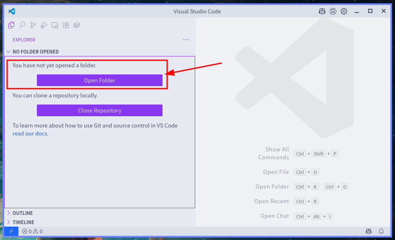The width and height of the screenshot is (395, 240).
Task: Click the Copilot status icon in status bar
Action: [x=368, y=231]
